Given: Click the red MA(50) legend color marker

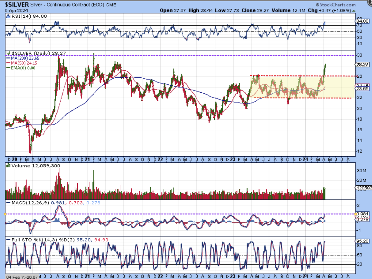Looking at the screenshot, I should [x=8, y=63].
